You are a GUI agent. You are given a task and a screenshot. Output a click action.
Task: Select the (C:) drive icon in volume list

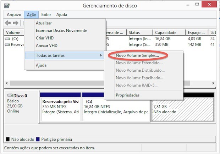pyautogui.click(x=7, y=38)
